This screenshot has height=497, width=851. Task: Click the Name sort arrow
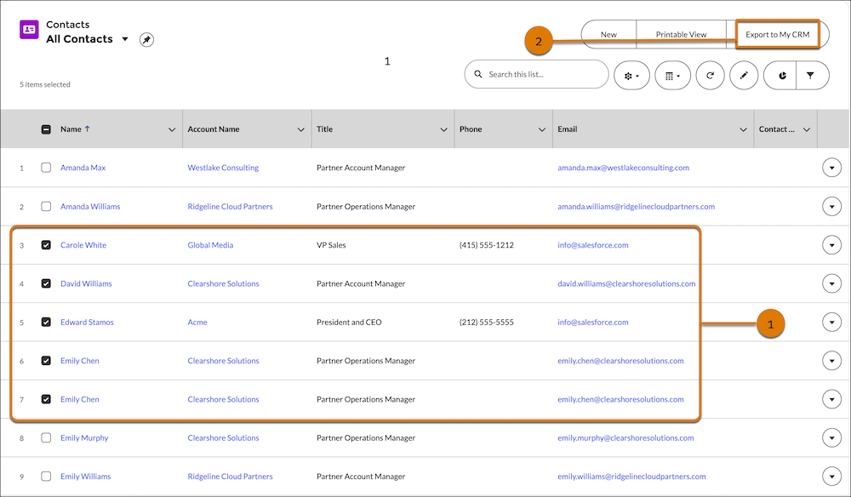[88, 129]
